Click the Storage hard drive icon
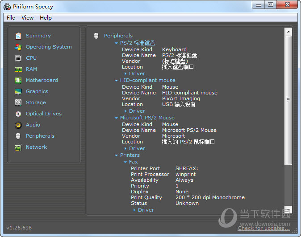This screenshot has width=301, height=237. pos(18,102)
